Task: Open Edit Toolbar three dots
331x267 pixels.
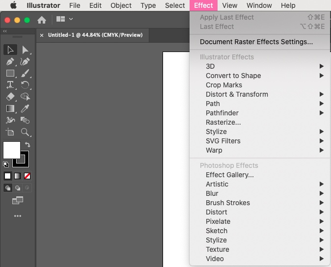Action: pos(18,216)
